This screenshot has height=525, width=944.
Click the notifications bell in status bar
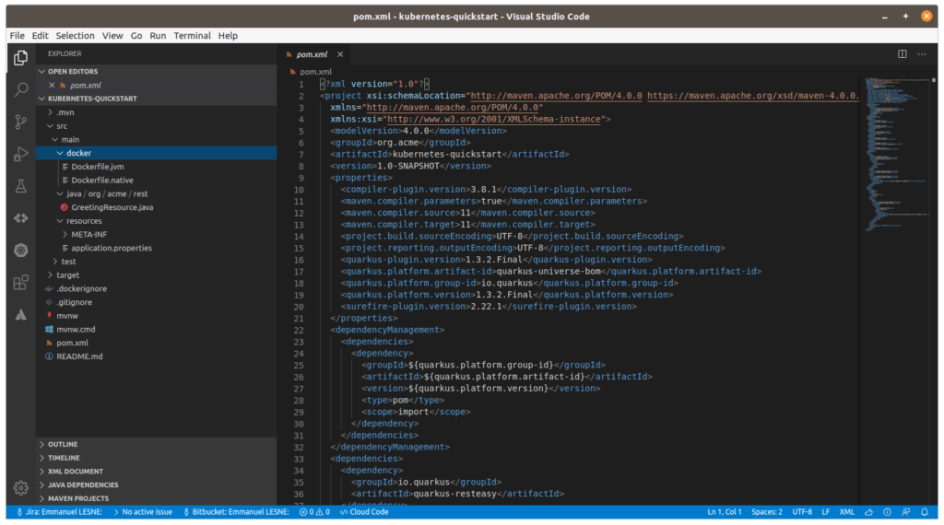pyautogui.click(x=925, y=512)
